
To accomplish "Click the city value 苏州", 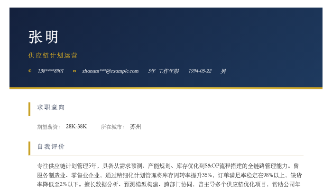I will coord(136,127).
